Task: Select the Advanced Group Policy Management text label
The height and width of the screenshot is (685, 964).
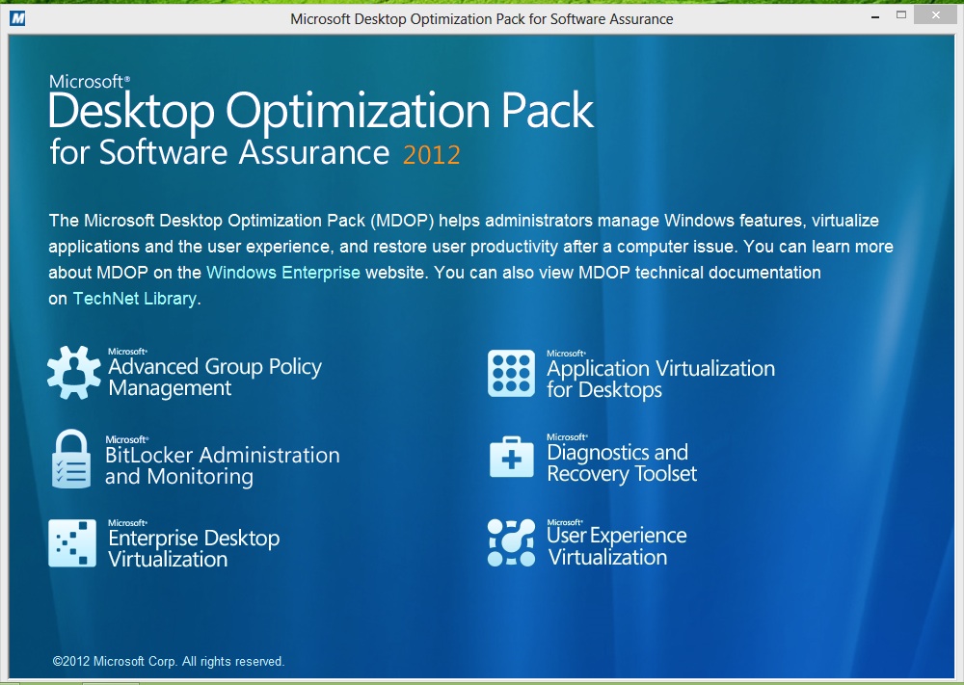Action: pyautogui.click(x=214, y=377)
